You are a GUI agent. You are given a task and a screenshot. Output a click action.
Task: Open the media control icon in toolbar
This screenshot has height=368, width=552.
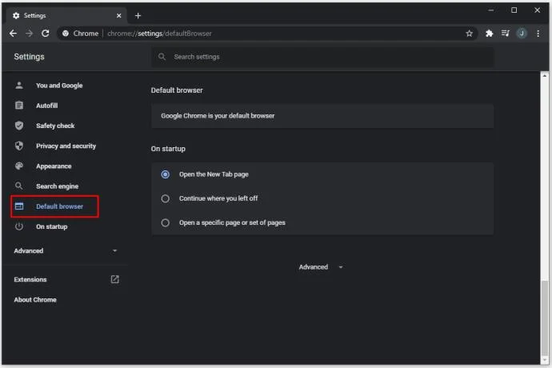click(x=505, y=34)
